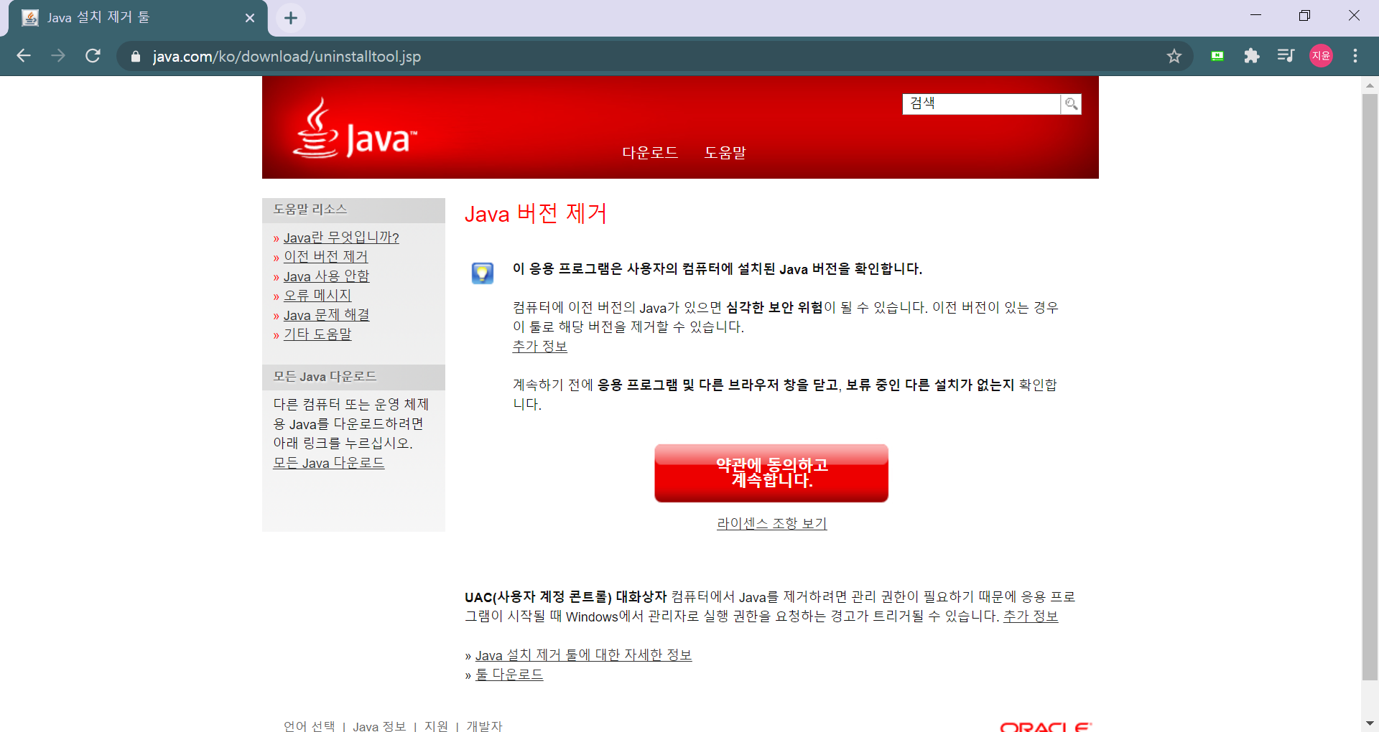The height and width of the screenshot is (732, 1379).
Task: Open the 도움말 header menu
Action: tap(725, 152)
